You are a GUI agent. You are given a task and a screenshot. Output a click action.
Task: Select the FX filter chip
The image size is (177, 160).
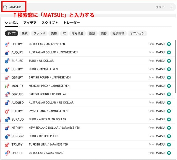64,34
